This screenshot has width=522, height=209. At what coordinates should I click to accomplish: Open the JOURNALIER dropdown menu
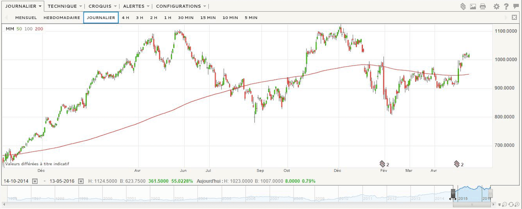[23, 6]
